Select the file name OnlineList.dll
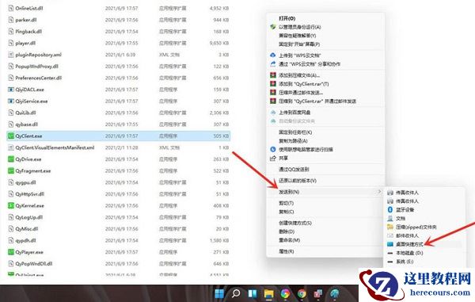Screen dimensions: 475x302 point(29,8)
